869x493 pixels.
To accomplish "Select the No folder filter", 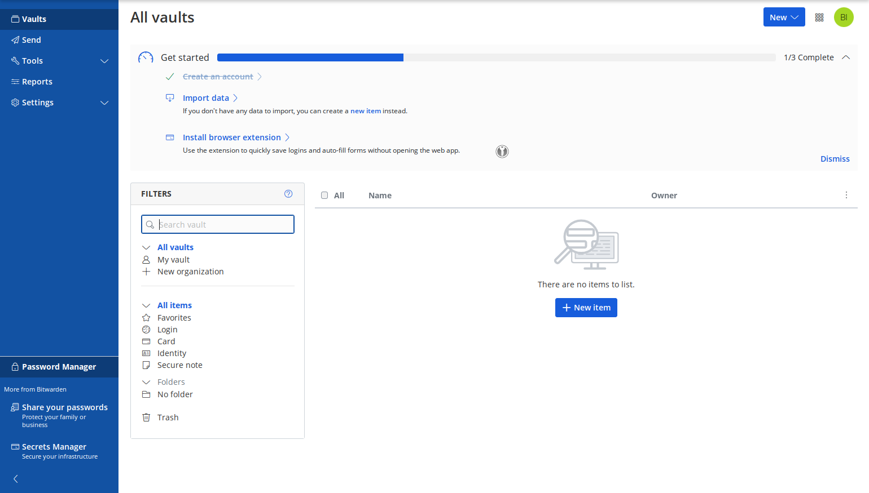I will point(175,394).
